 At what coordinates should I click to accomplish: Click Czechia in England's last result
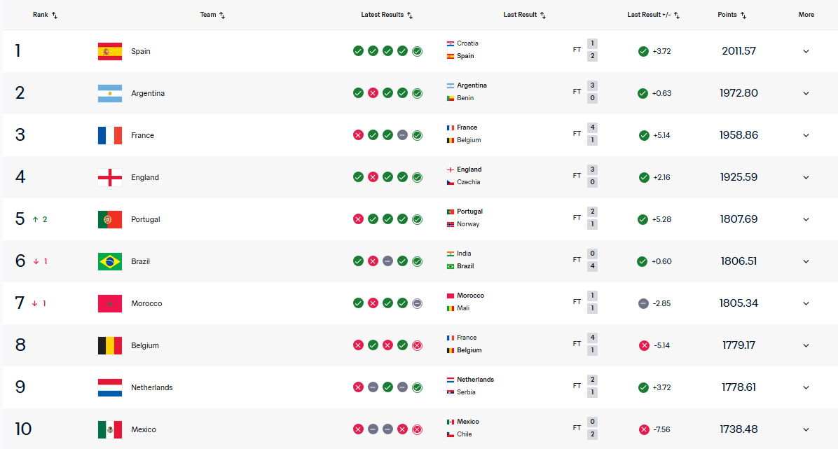point(469,182)
